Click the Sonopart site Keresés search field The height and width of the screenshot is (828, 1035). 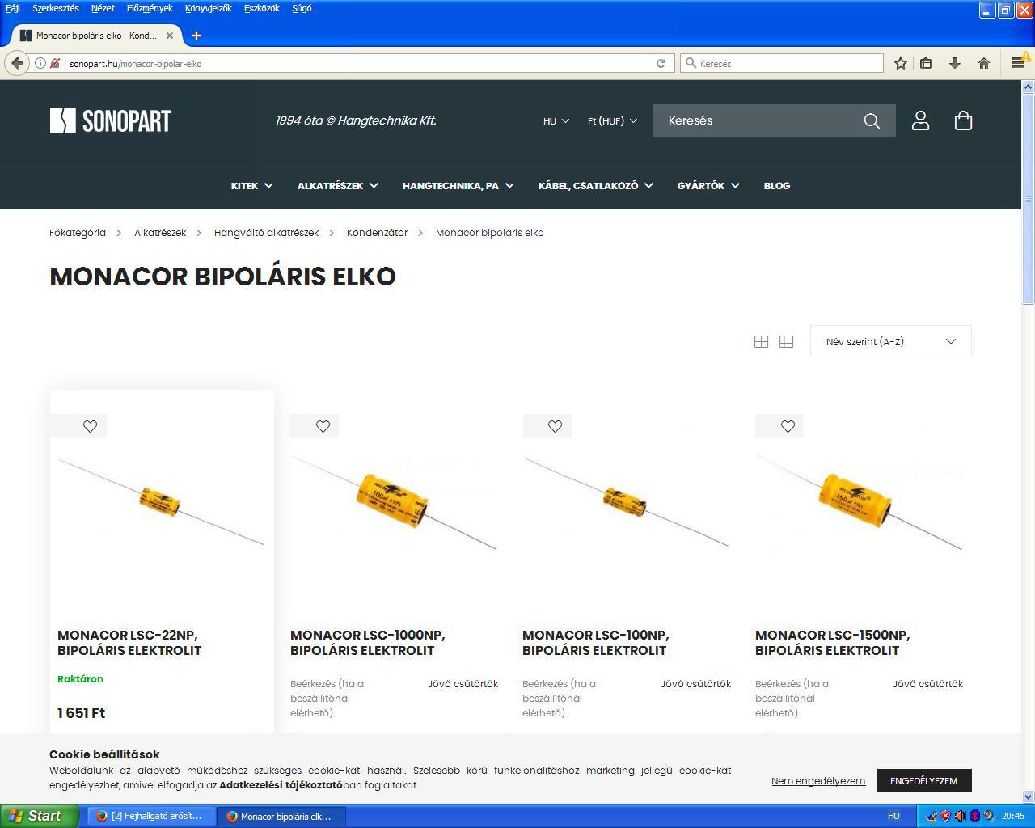[758, 120]
